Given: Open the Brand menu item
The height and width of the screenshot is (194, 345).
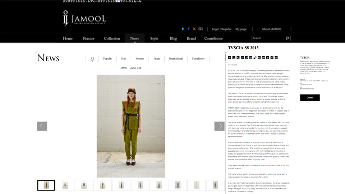Looking at the screenshot, I should [191, 38].
